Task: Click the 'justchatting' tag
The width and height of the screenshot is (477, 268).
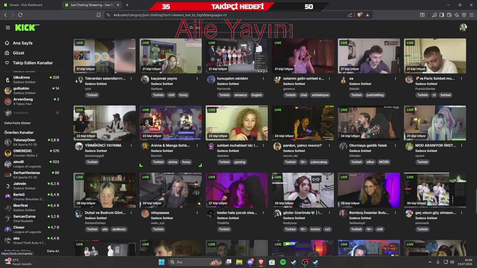Action: tap(375, 95)
